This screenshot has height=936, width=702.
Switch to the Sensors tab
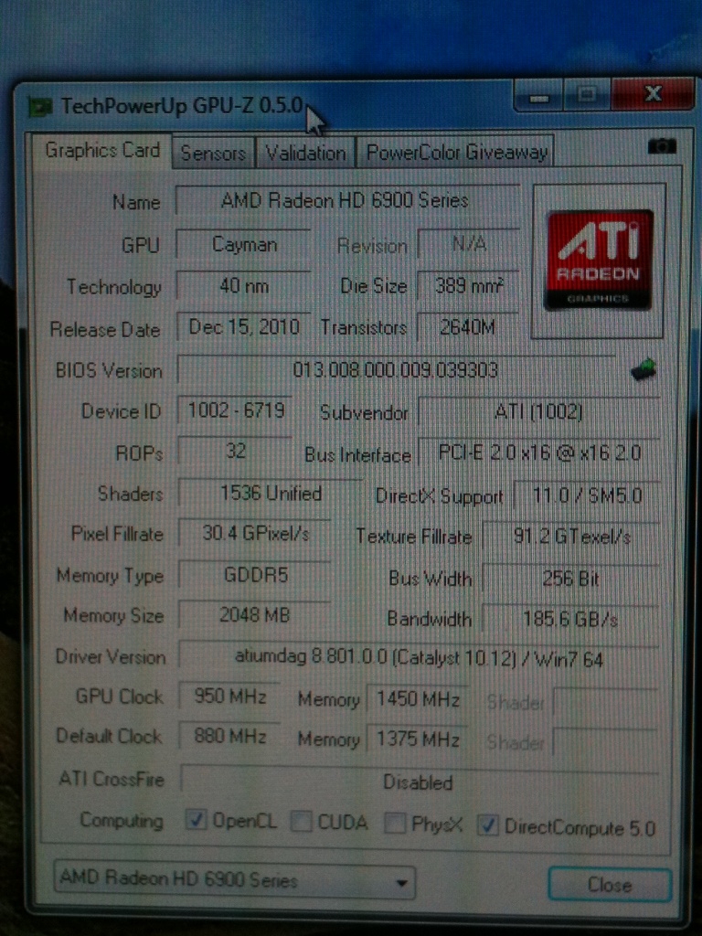(213, 153)
